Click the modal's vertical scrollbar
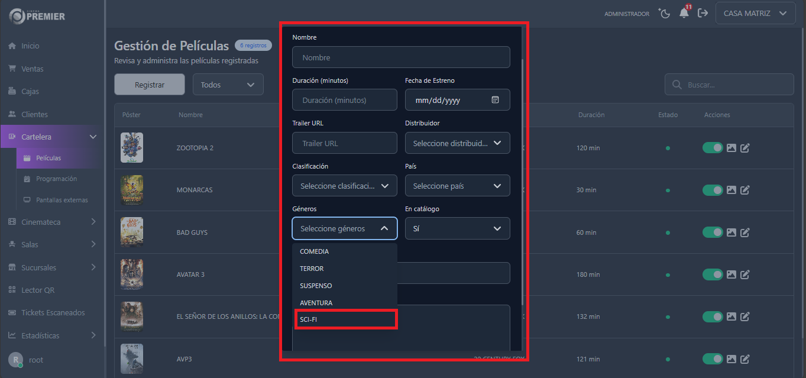 [x=522, y=177]
